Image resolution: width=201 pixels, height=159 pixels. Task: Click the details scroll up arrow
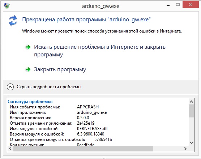pyautogui.click(x=191, y=102)
